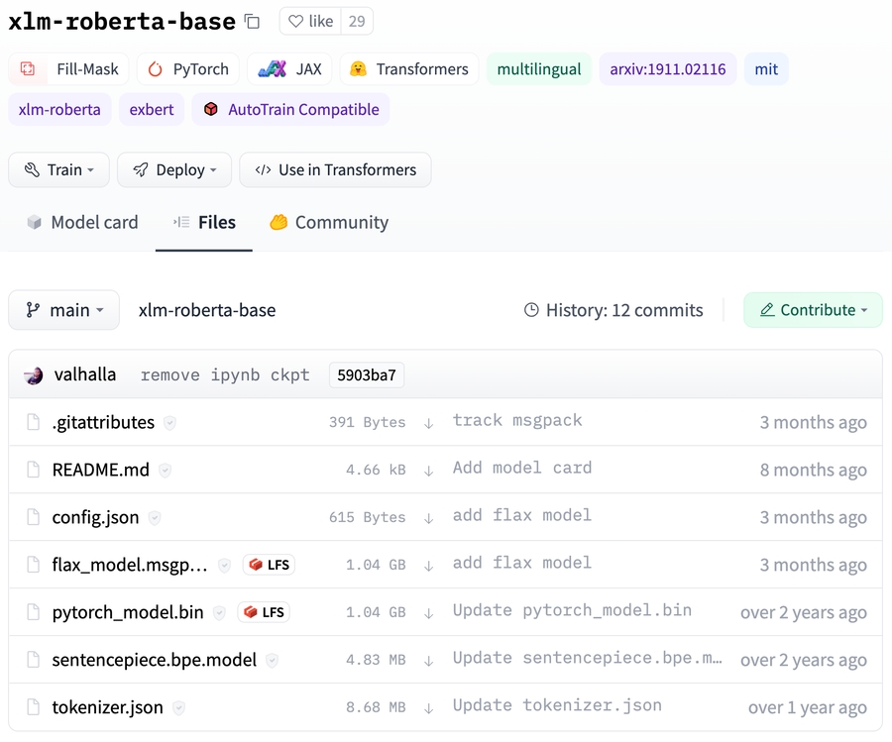Like the model with the heart button
The height and width of the screenshot is (742, 892).
[x=310, y=22]
